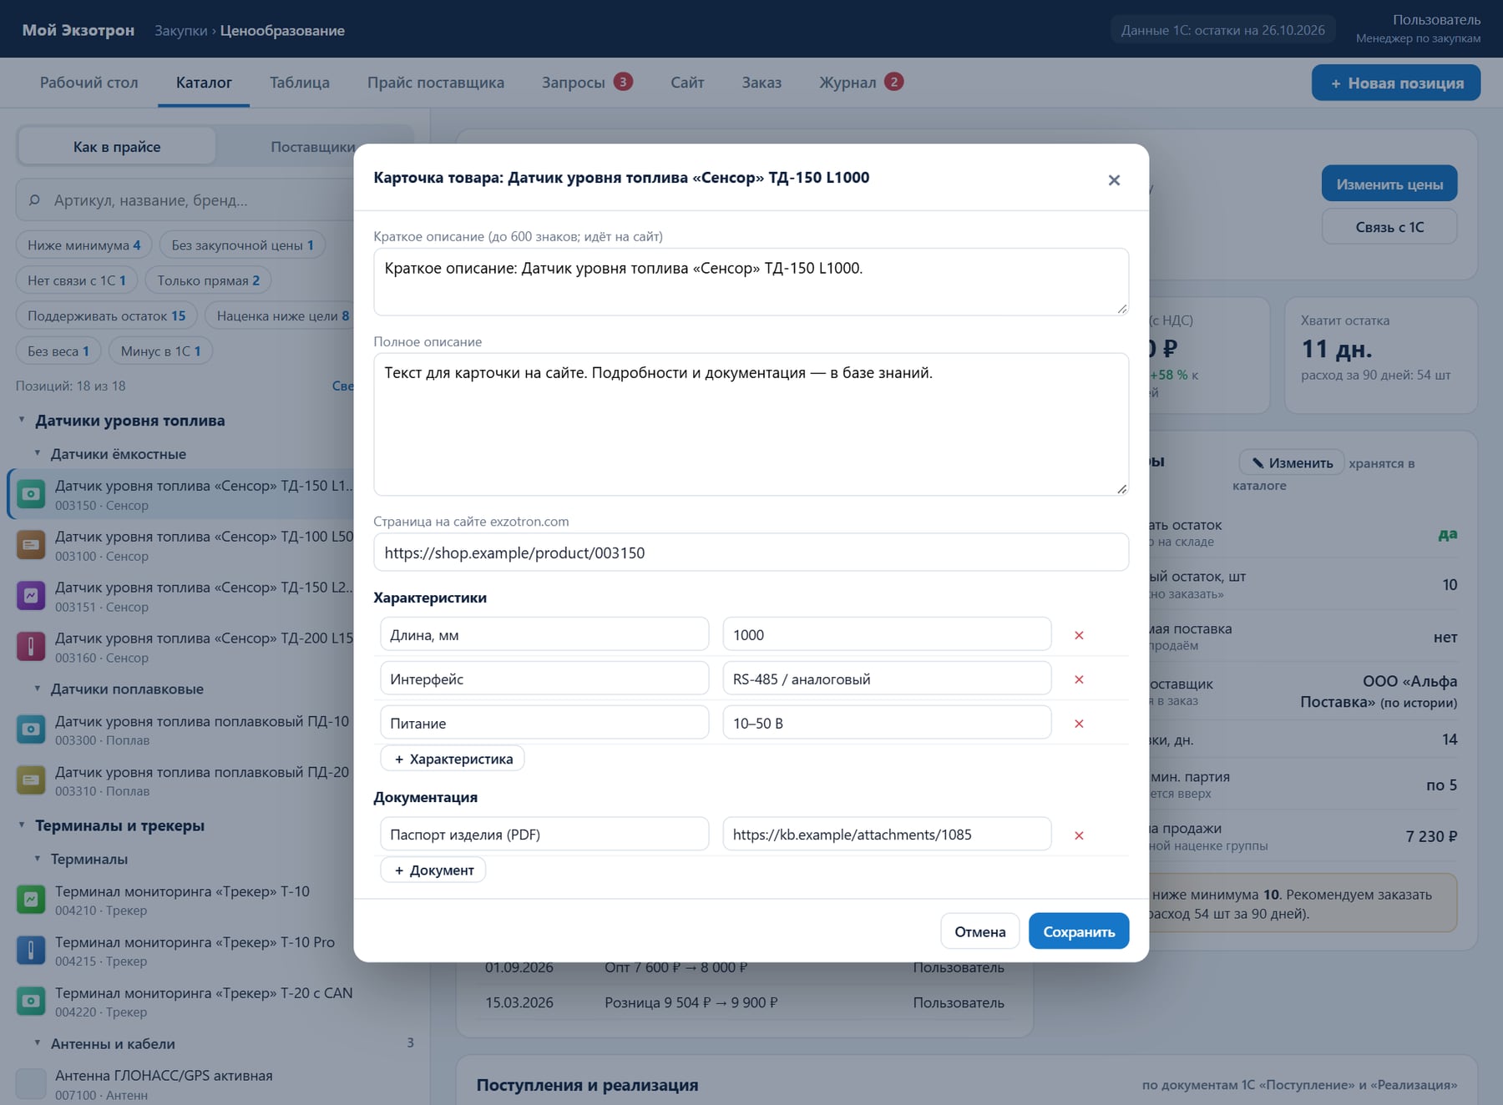Screen dimensions: 1503x1105
Task: Click icon of ТД-150 L2 product (003151)
Action: [x=31, y=596]
